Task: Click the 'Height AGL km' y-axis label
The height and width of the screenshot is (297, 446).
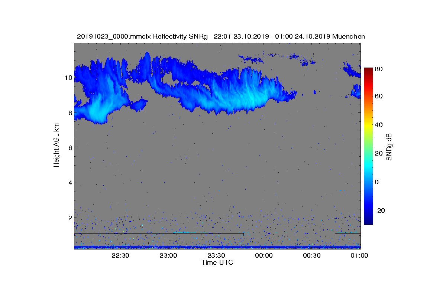Action: (x=56, y=146)
